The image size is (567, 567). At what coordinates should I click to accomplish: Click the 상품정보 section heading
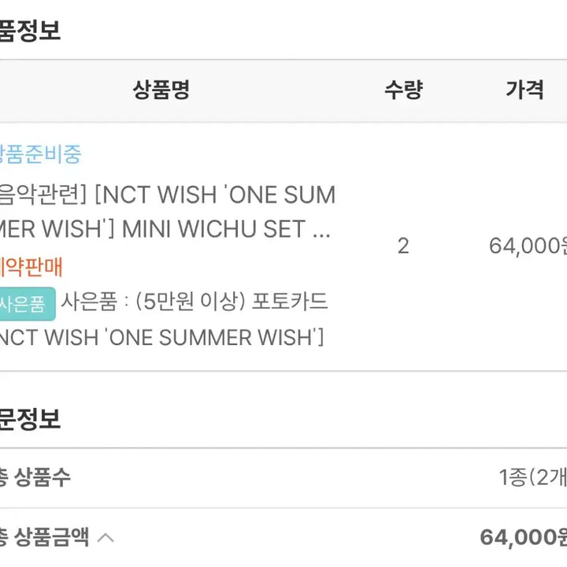click(30, 31)
